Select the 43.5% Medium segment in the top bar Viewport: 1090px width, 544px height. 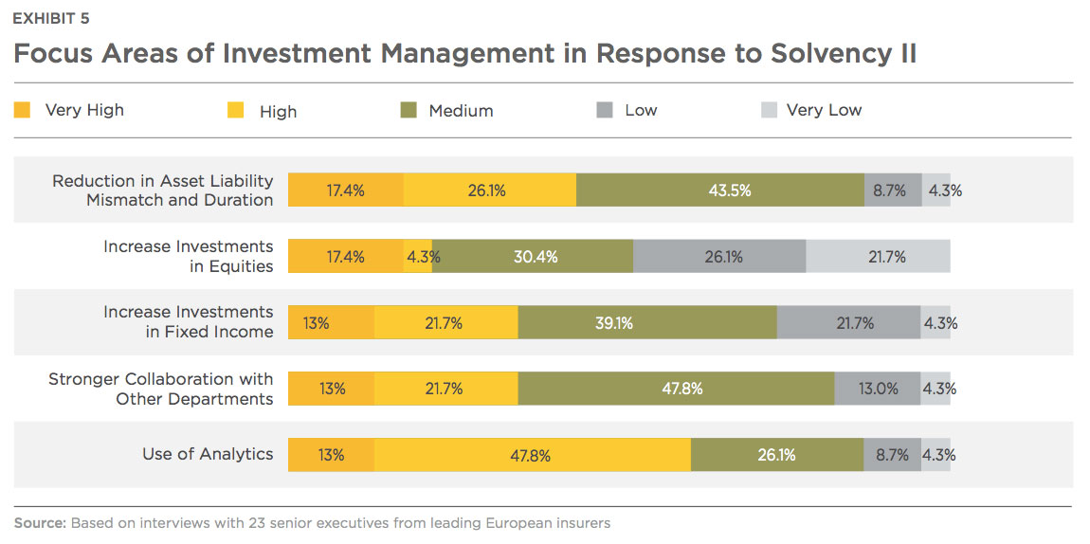(x=720, y=190)
